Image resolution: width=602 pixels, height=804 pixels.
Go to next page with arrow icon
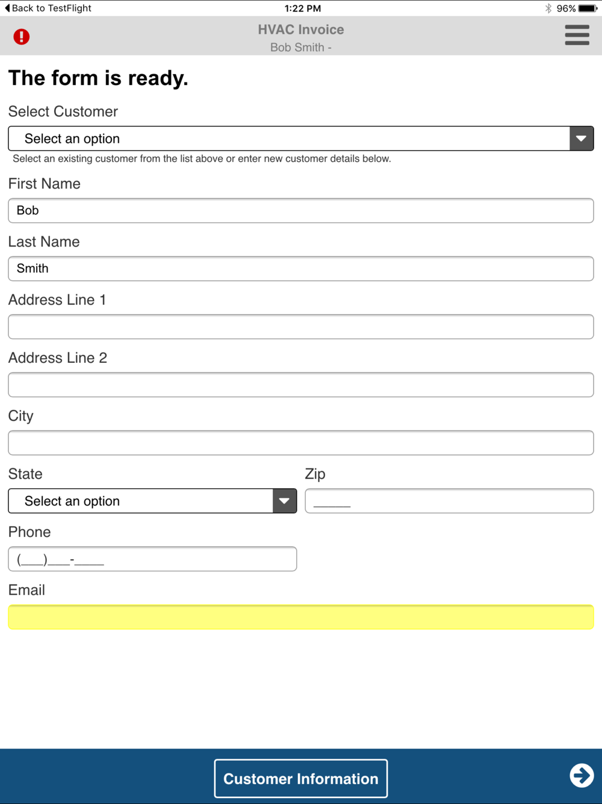tap(582, 775)
